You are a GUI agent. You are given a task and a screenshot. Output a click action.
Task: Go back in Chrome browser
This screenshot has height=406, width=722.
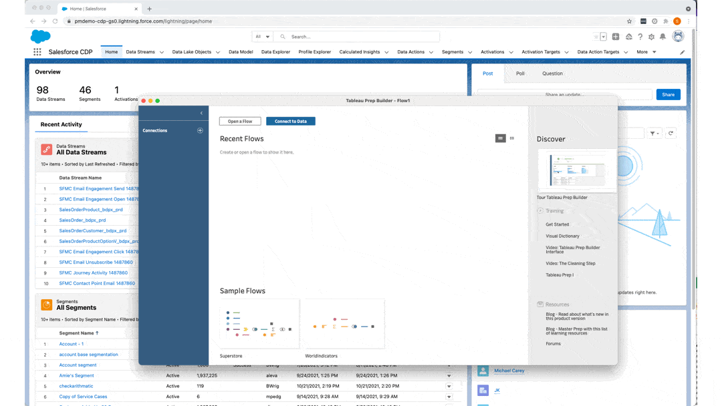(x=32, y=21)
